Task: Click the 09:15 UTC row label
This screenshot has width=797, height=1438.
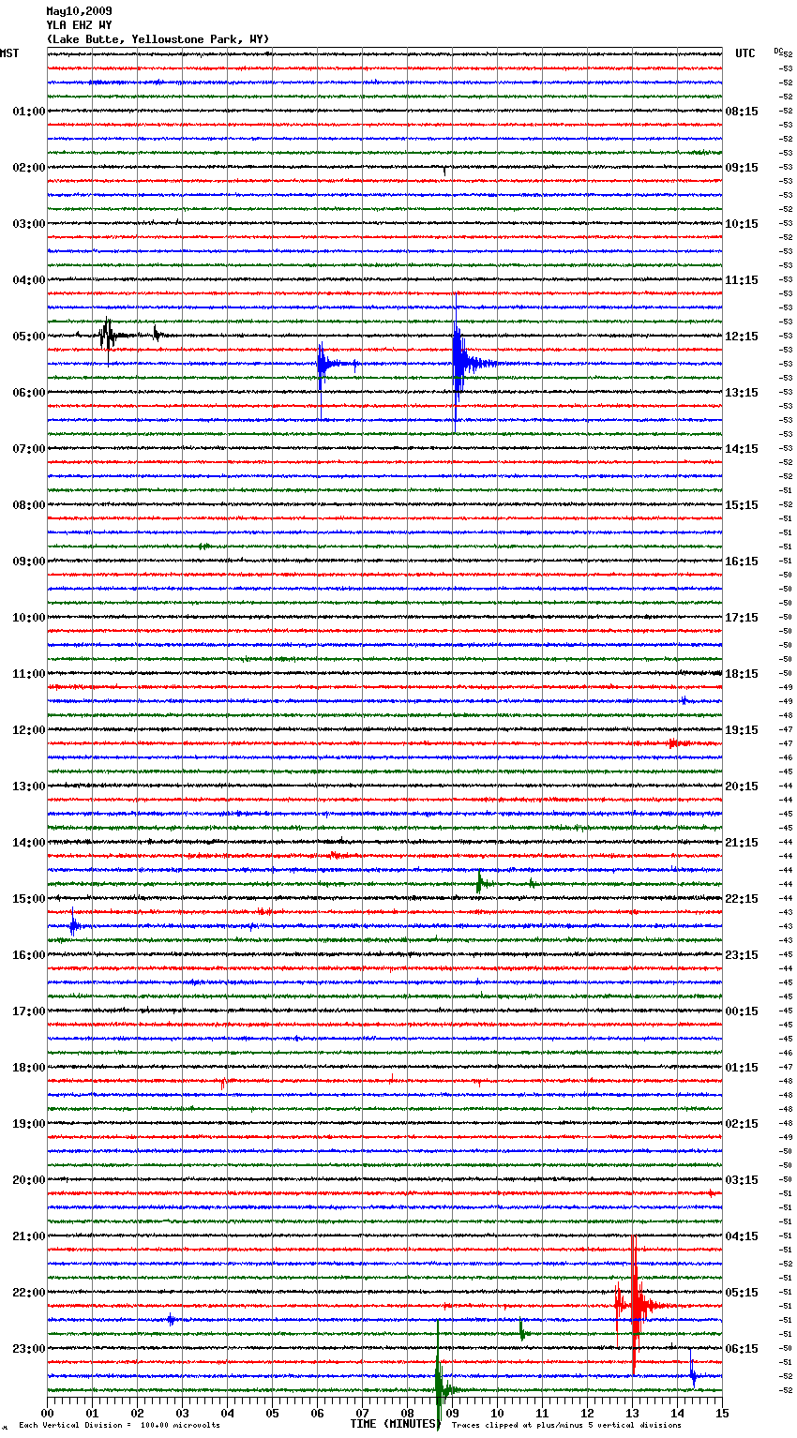Action: click(x=742, y=168)
